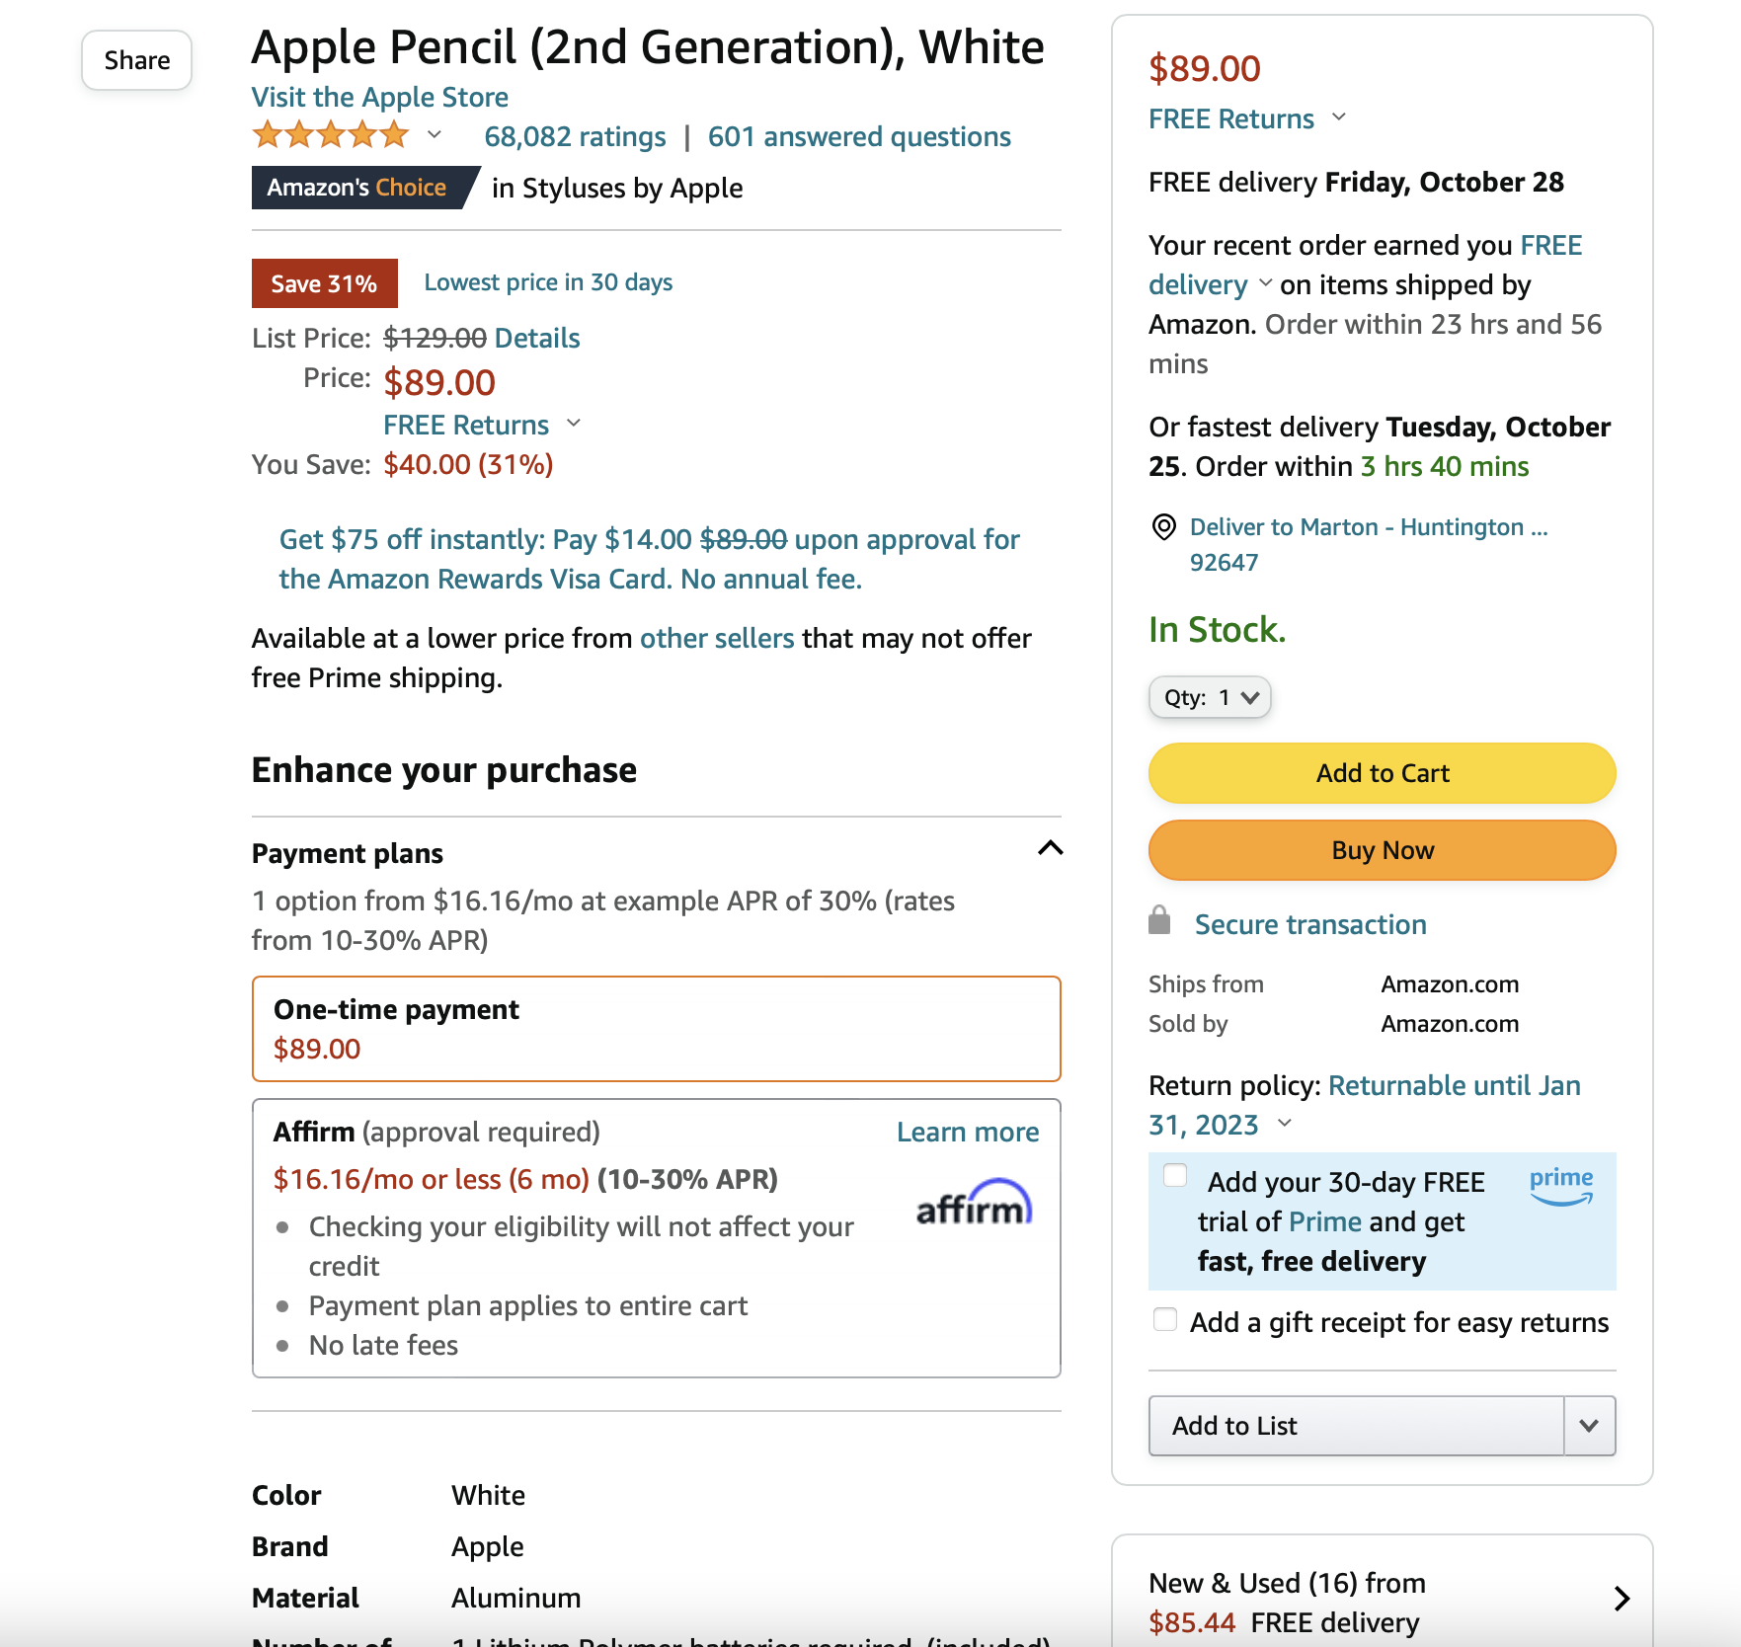The height and width of the screenshot is (1647, 1741).
Task: Enable the 30-day Prime trial checkbox
Action: point(1175,1175)
